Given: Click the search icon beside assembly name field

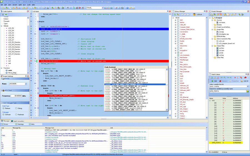Looking at the screenshot, I should (247, 91).
